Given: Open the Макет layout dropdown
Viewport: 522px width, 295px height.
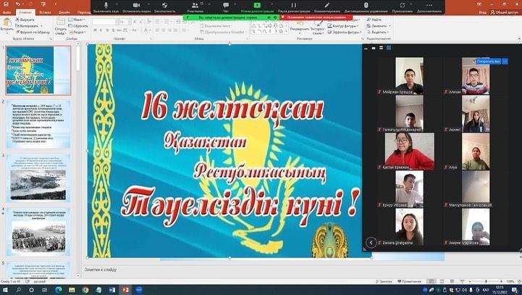Looking at the screenshot, I should point(77,20).
